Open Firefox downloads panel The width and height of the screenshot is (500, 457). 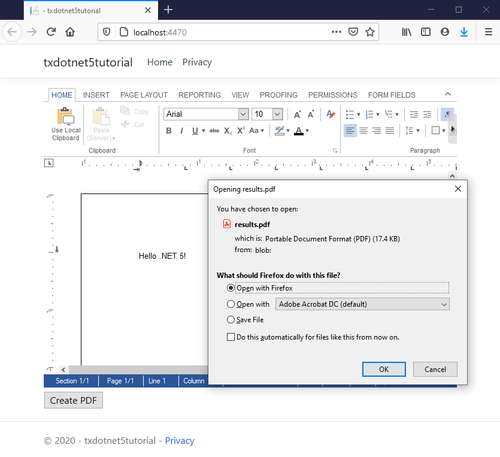[464, 32]
